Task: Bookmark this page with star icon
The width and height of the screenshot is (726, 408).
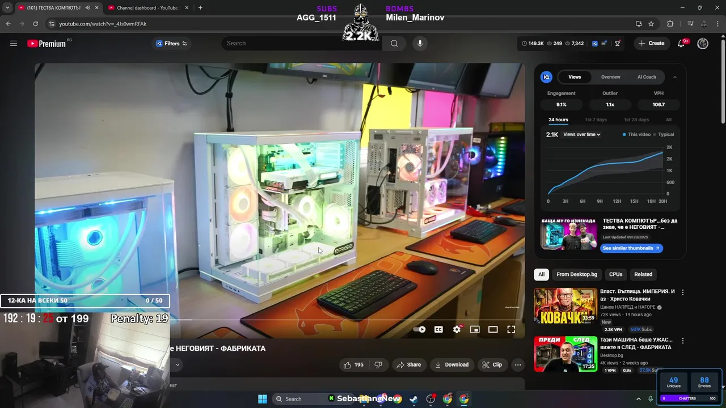Action: (651, 24)
